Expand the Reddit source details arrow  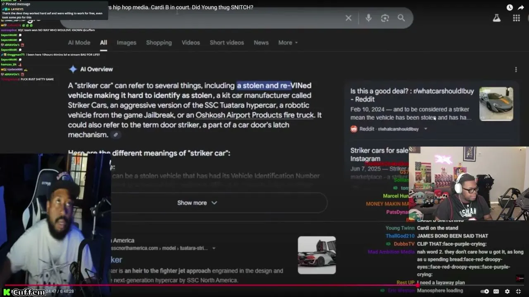[425, 129]
